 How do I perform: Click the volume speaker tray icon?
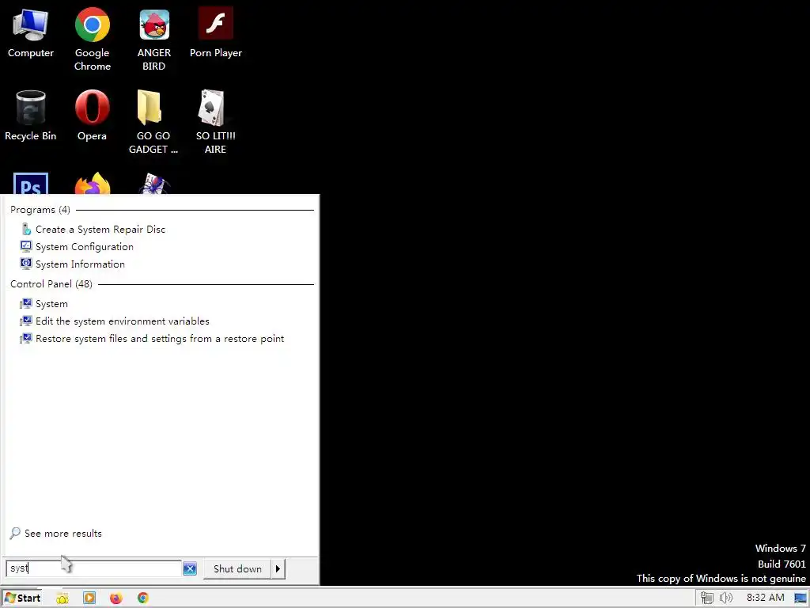pyautogui.click(x=726, y=598)
